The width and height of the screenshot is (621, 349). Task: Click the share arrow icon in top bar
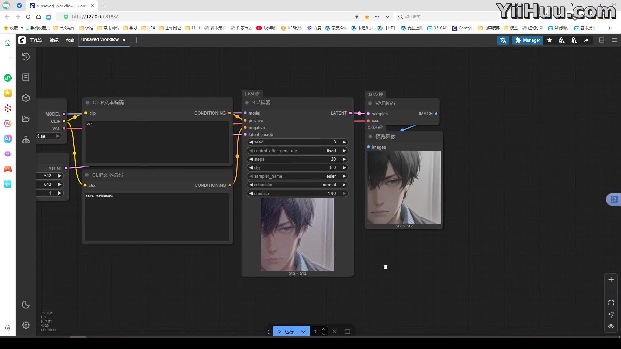pos(586,40)
